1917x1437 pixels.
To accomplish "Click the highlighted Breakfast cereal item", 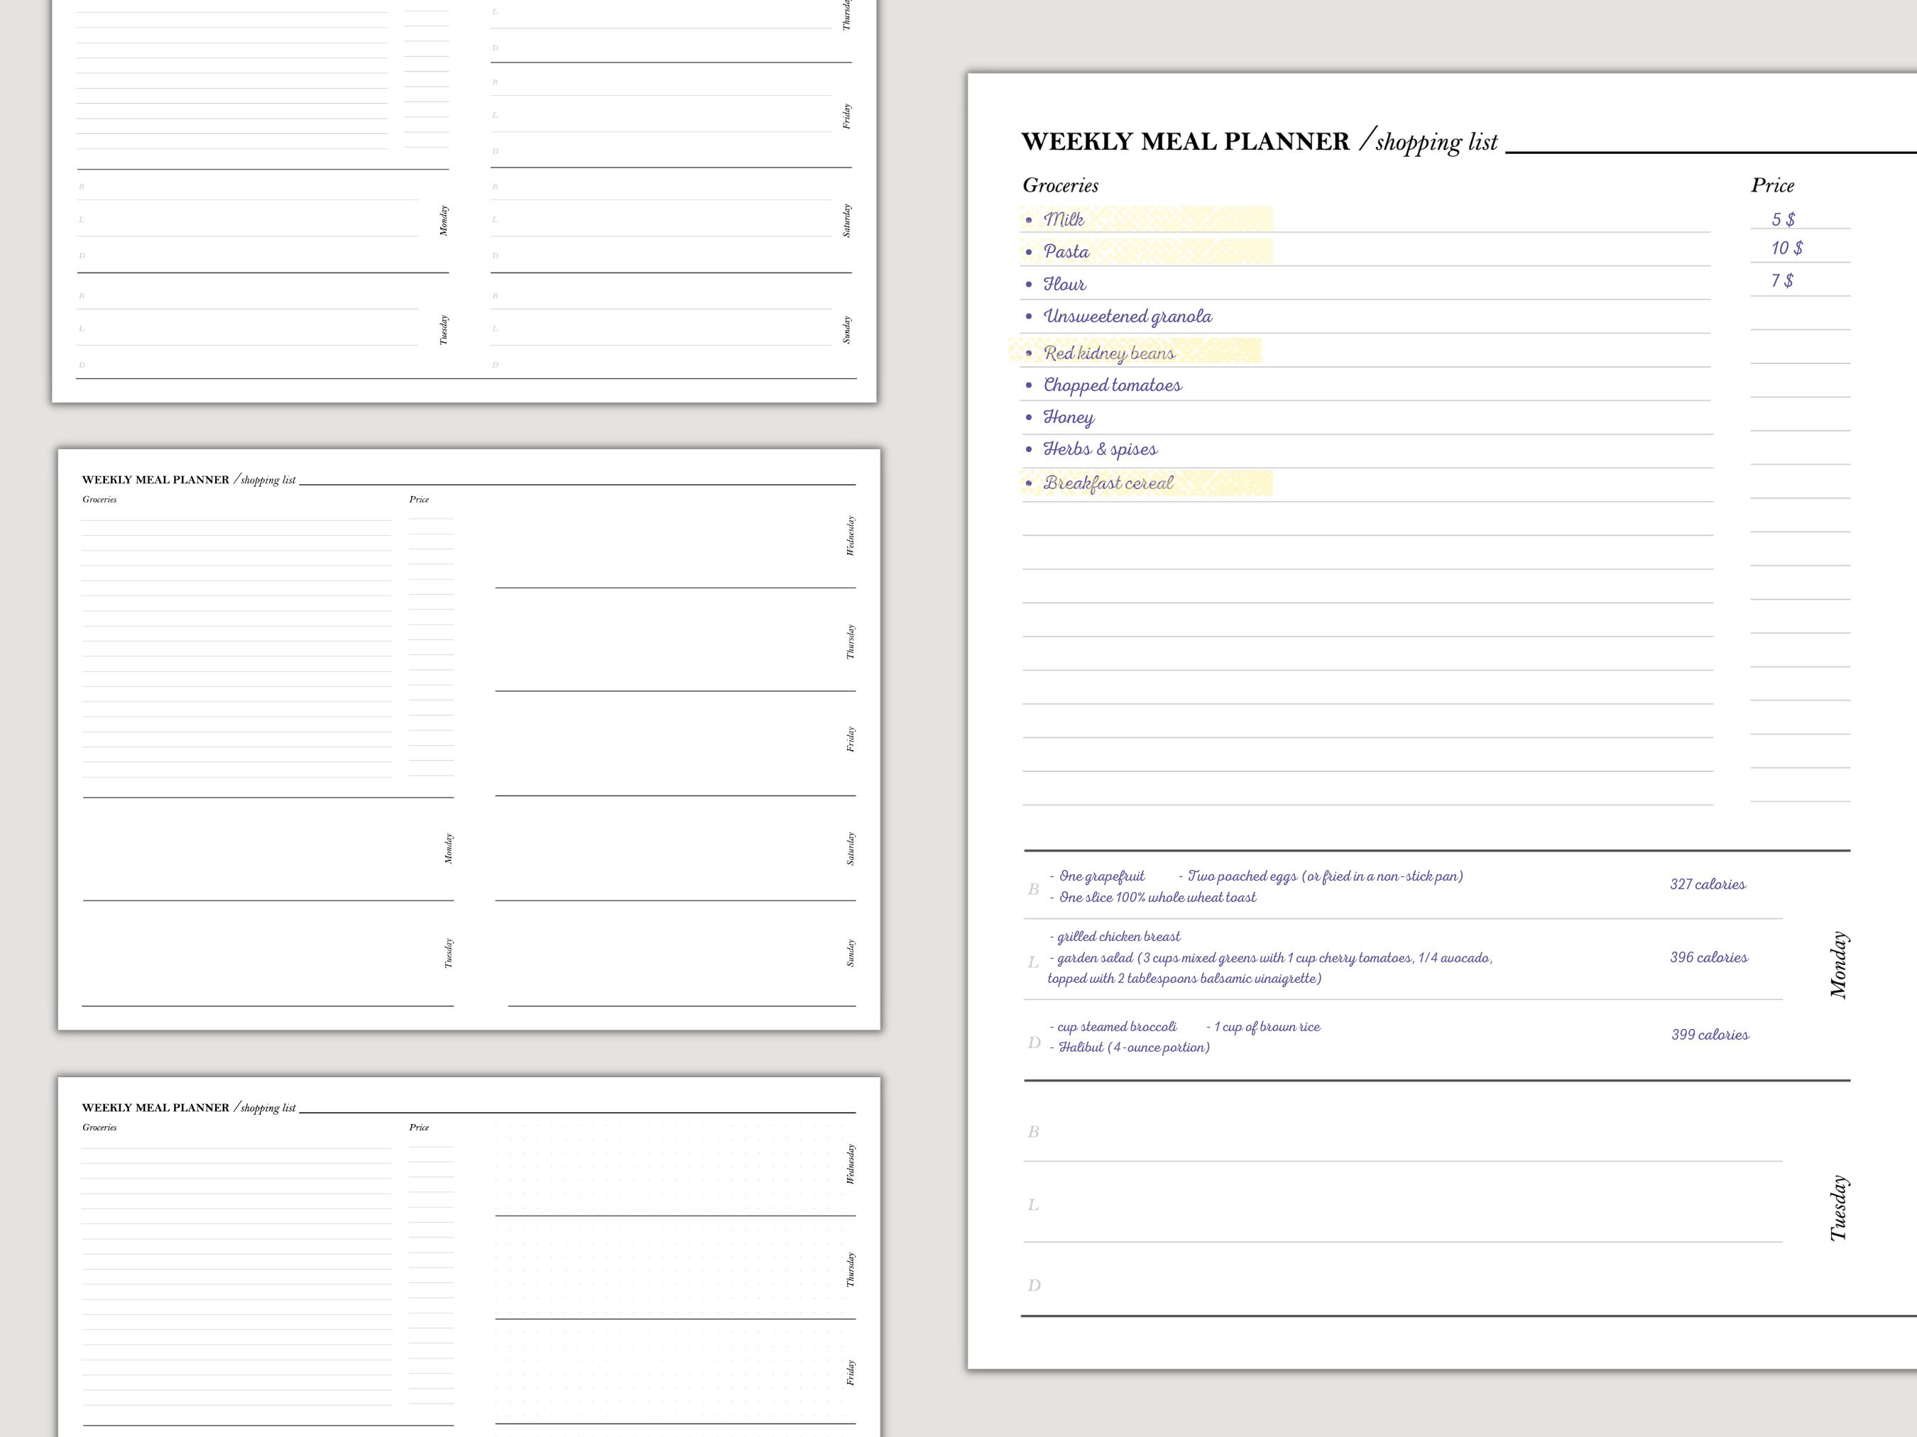I will (1108, 483).
